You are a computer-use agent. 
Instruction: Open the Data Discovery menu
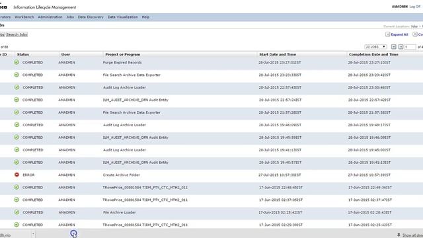tap(91, 17)
